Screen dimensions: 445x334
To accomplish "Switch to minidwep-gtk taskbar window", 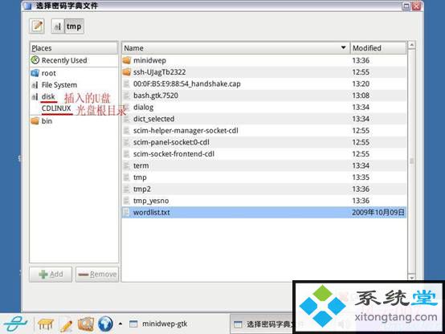I will pos(158,324).
